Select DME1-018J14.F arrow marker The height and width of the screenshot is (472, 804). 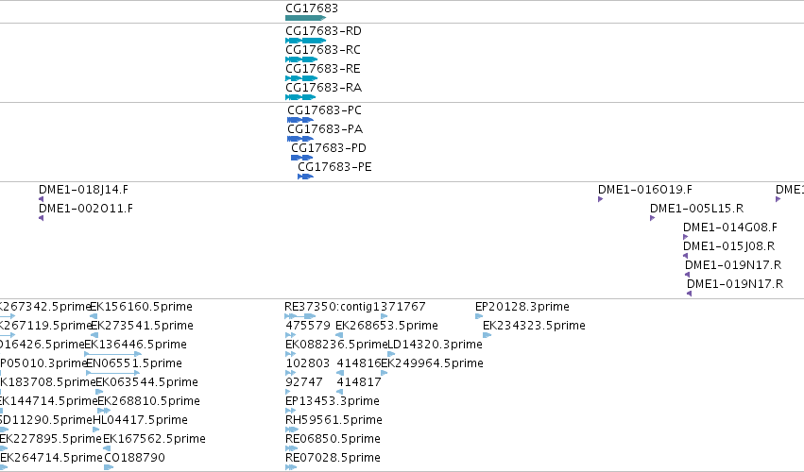pyautogui.click(x=42, y=199)
